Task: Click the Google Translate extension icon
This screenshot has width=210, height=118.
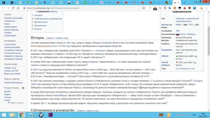Action: click(170, 8)
